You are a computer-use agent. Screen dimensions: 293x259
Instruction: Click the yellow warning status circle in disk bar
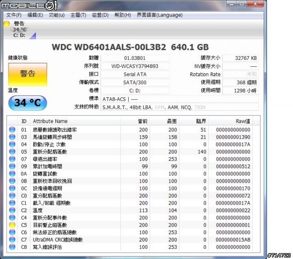6,24
